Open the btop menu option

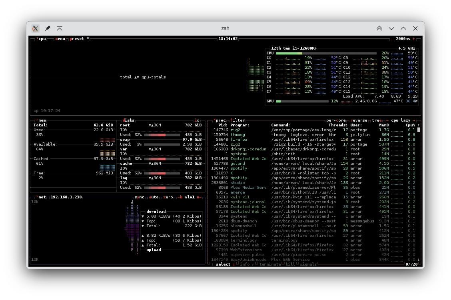[60, 39]
